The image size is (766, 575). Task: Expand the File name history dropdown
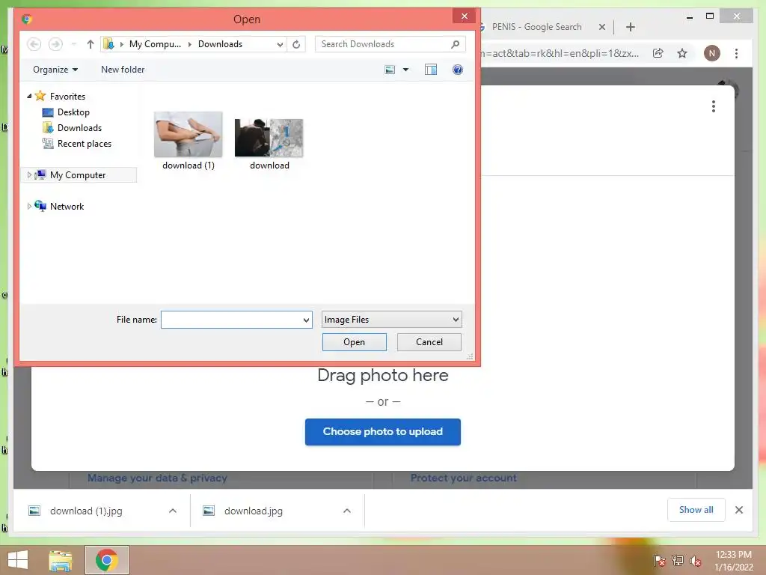(x=306, y=320)
